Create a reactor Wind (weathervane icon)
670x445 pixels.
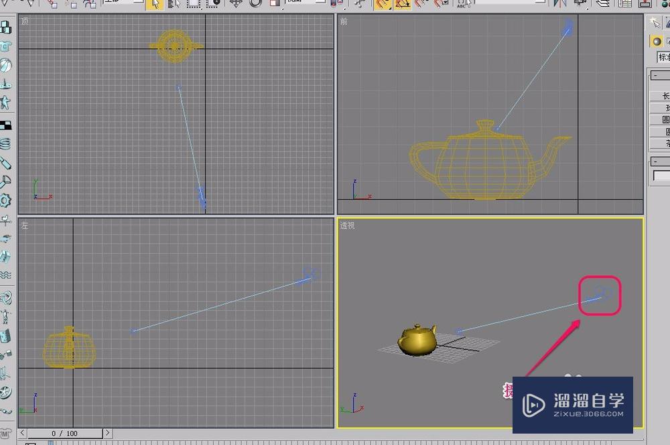coord(5,220)
